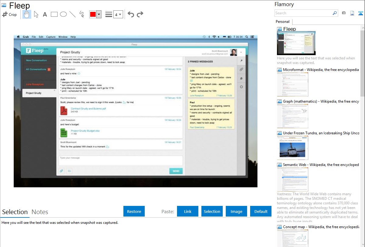
Task: Open the icebreaking ship snapshot thumbnail
Action: tap(292, 148)
